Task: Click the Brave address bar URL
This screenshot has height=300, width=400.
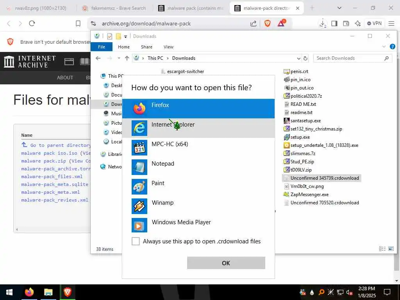Action: point(146,23)
